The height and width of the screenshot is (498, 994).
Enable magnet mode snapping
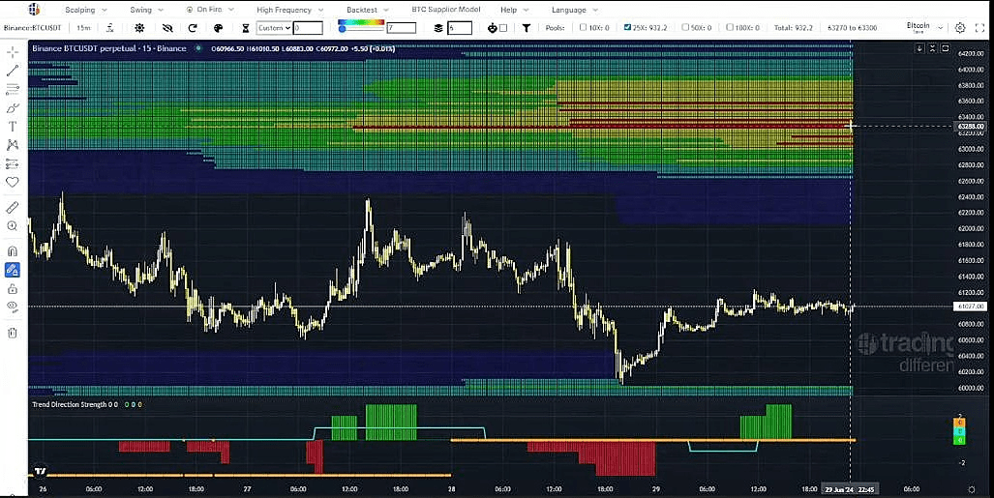[12, 251]
